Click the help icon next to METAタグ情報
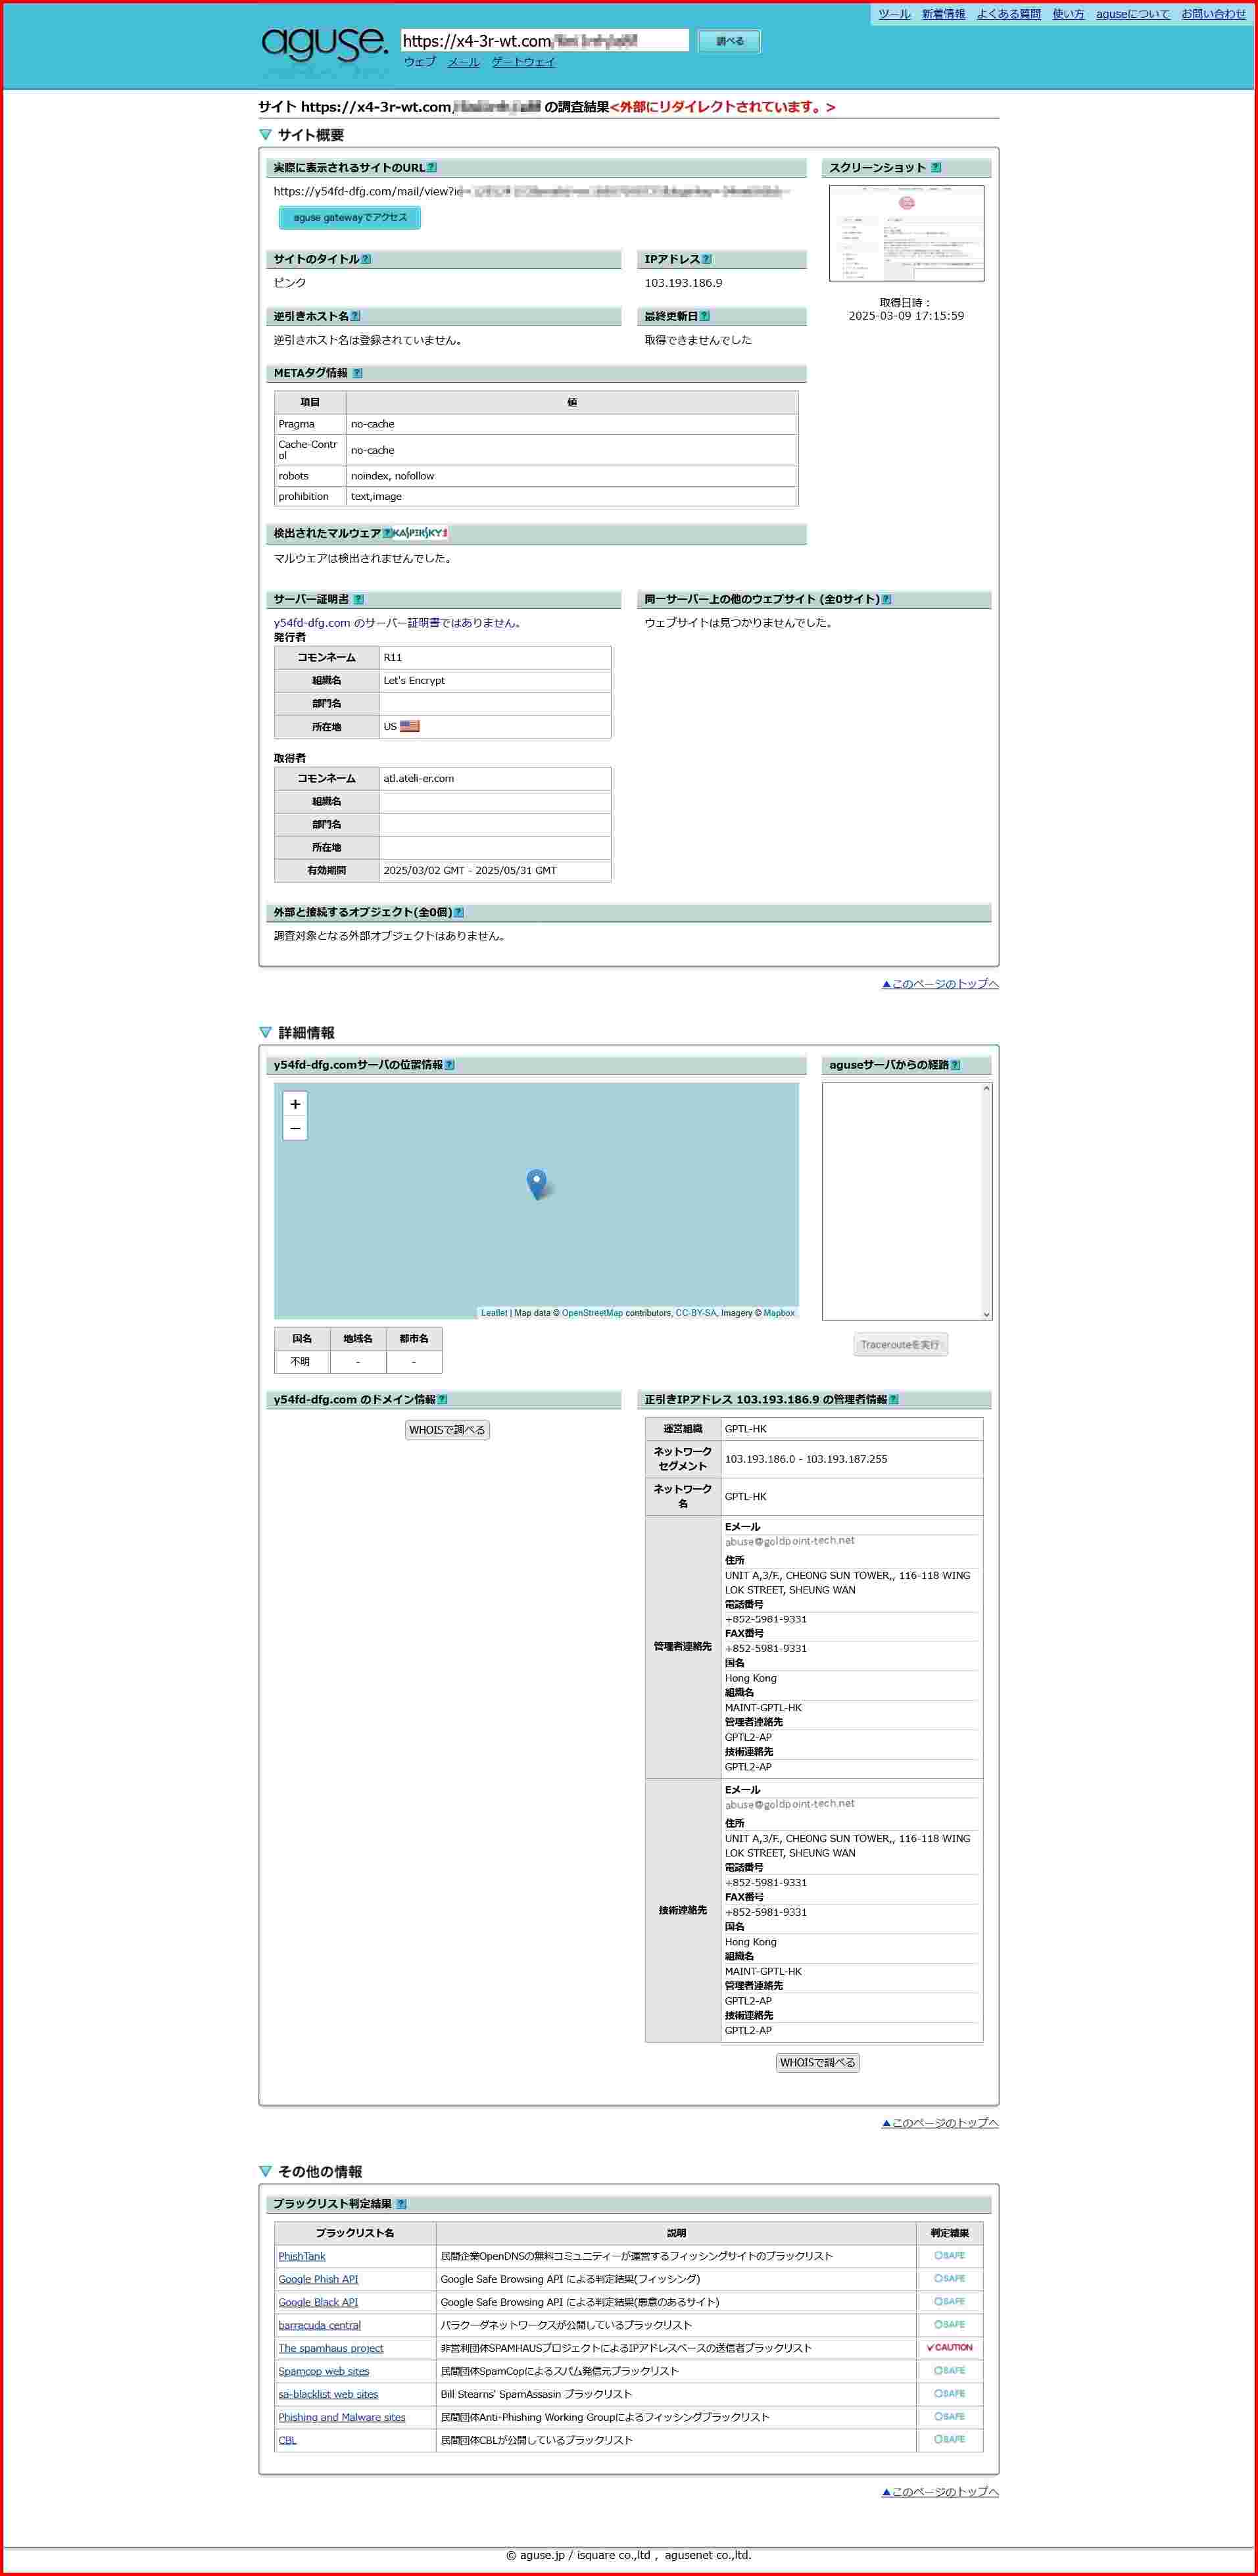The width and height of the screenshot is (1258, 2576). [357, 373]
